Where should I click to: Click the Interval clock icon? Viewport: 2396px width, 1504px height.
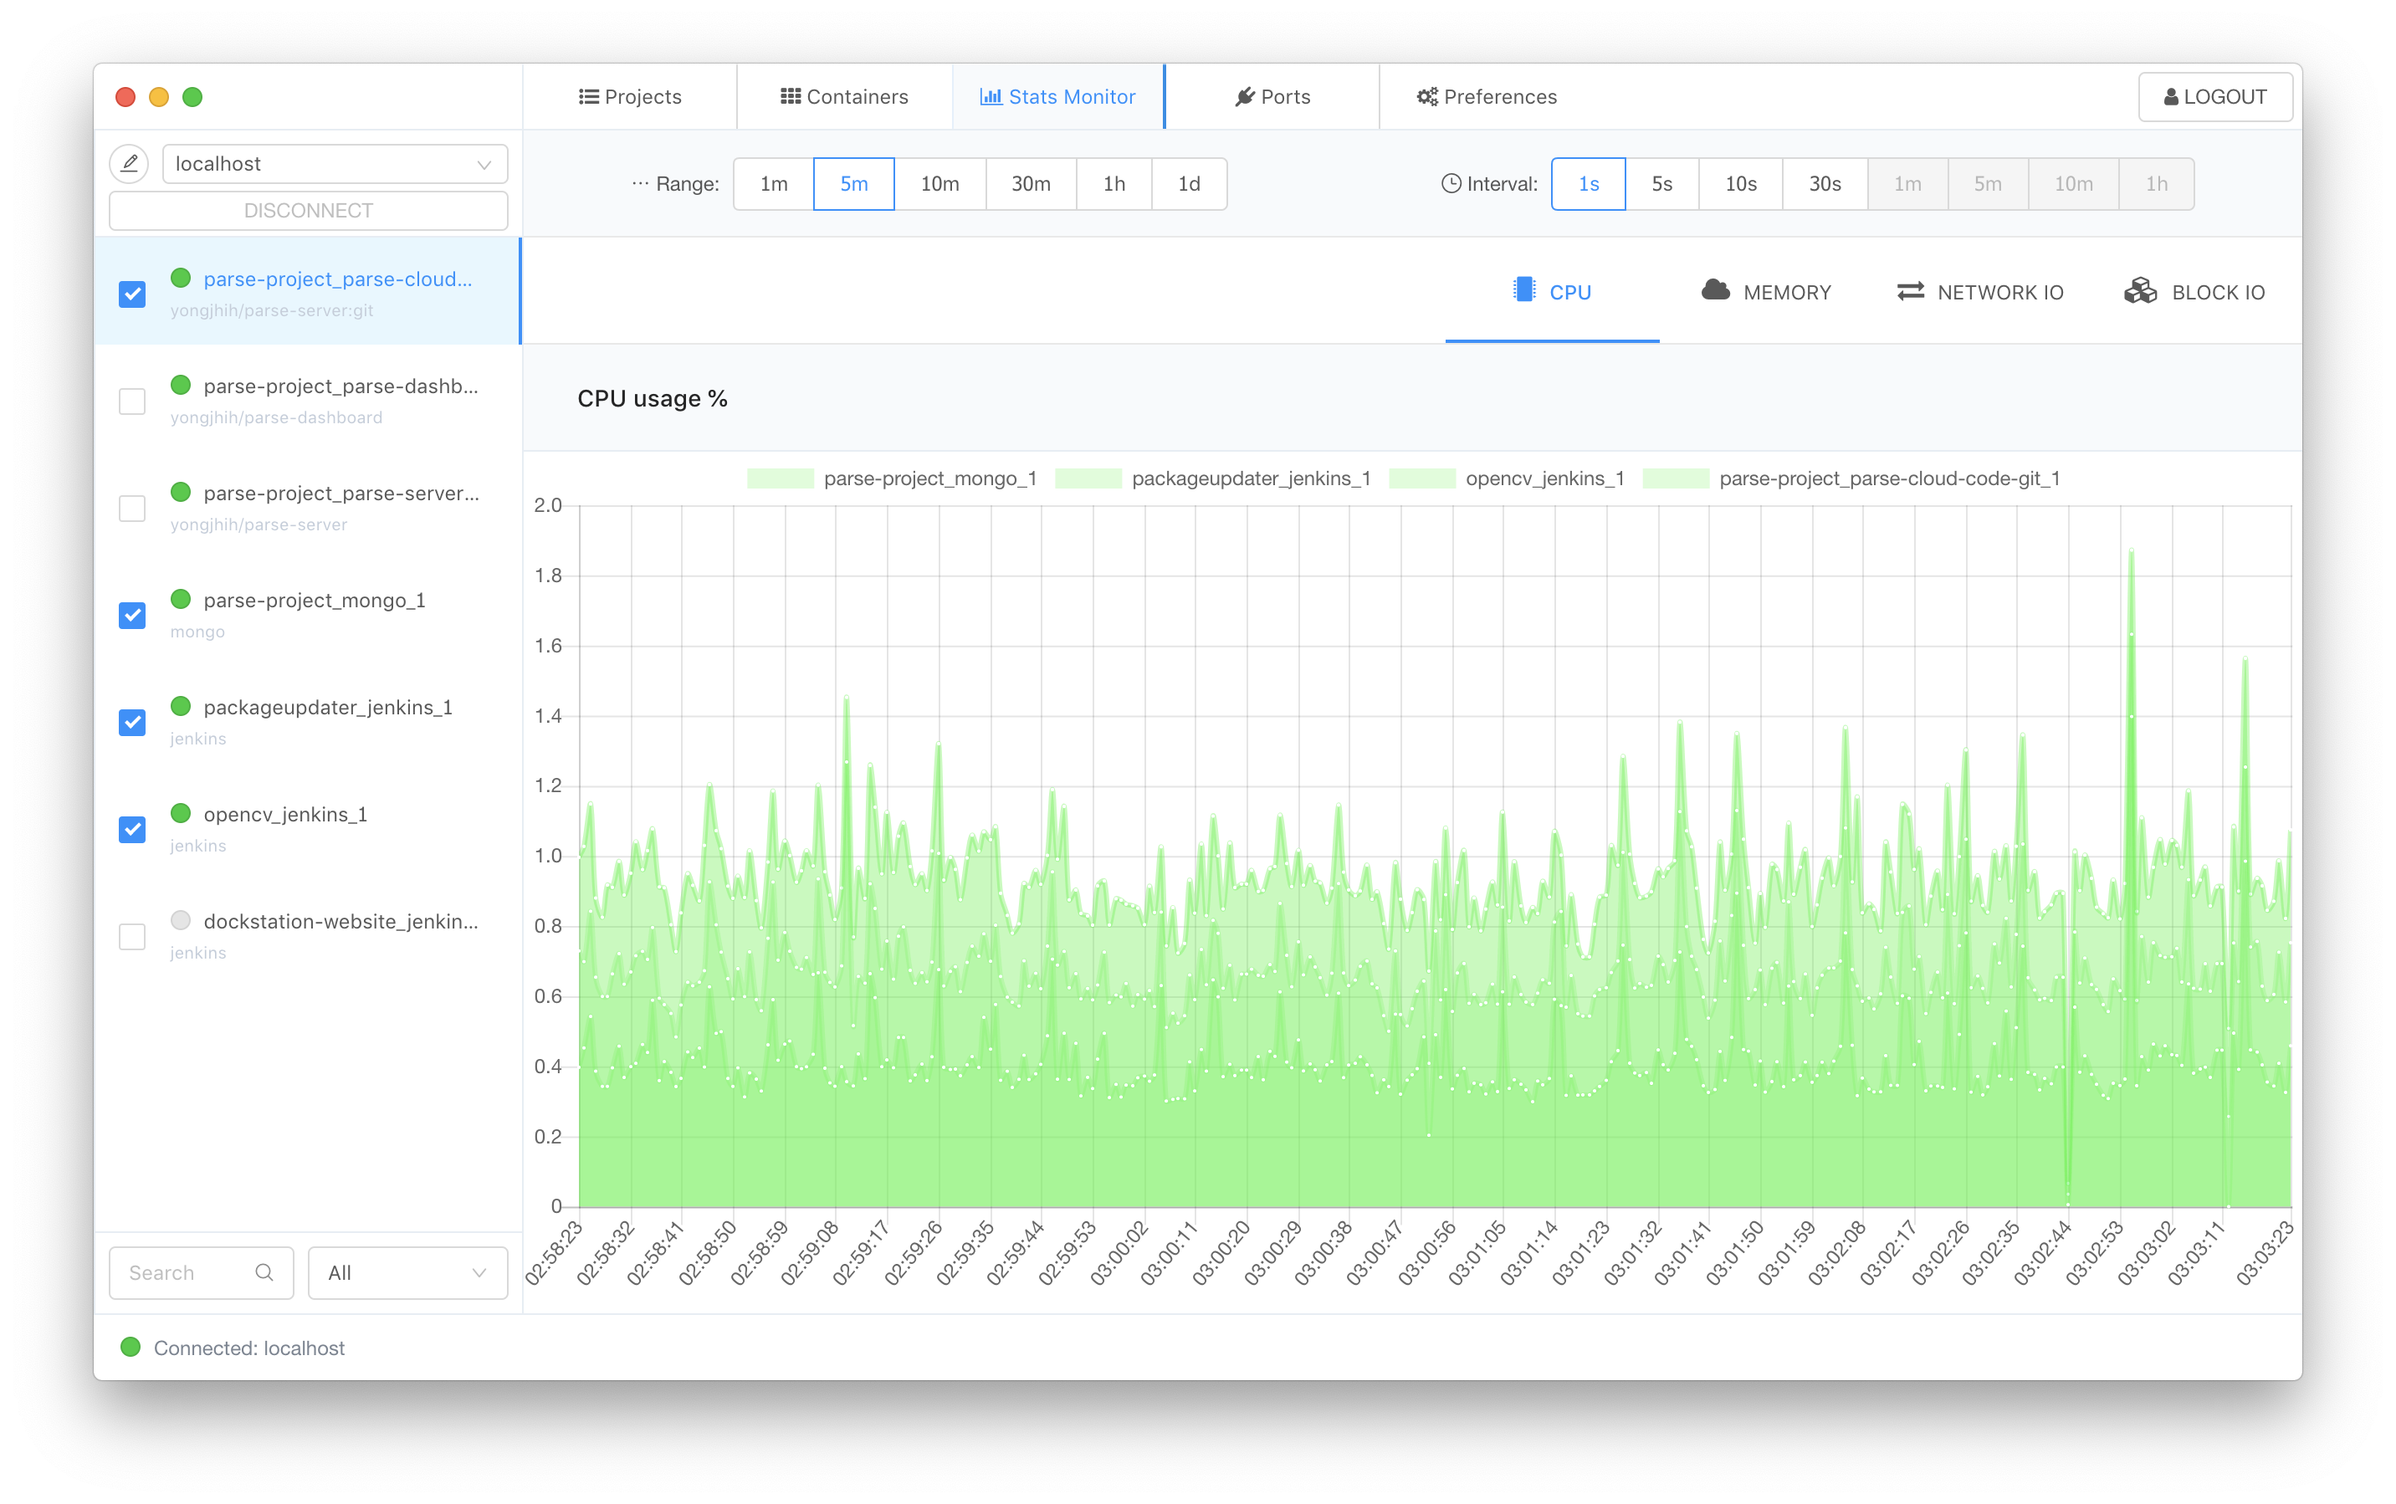click(1451, 183)
